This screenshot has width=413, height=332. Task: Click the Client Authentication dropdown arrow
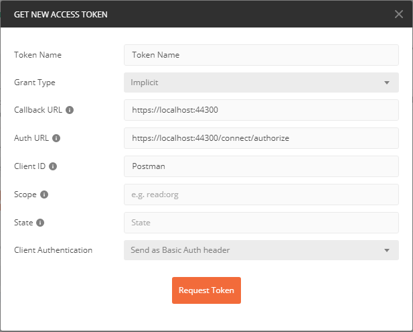pos(387,250)
